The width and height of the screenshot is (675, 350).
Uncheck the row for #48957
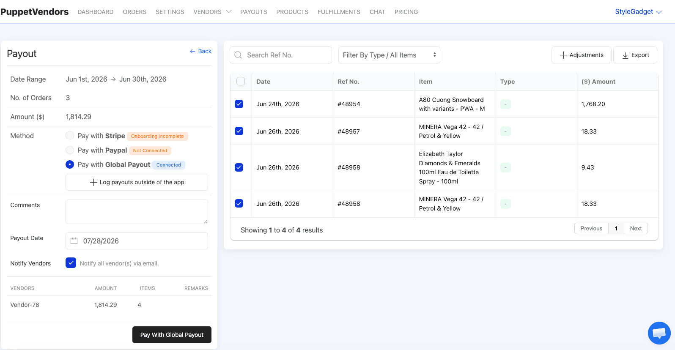[239, 131]
